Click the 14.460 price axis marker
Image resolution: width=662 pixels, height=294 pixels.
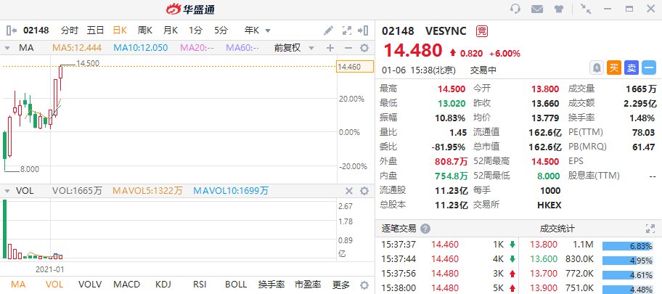pos(355,67)
